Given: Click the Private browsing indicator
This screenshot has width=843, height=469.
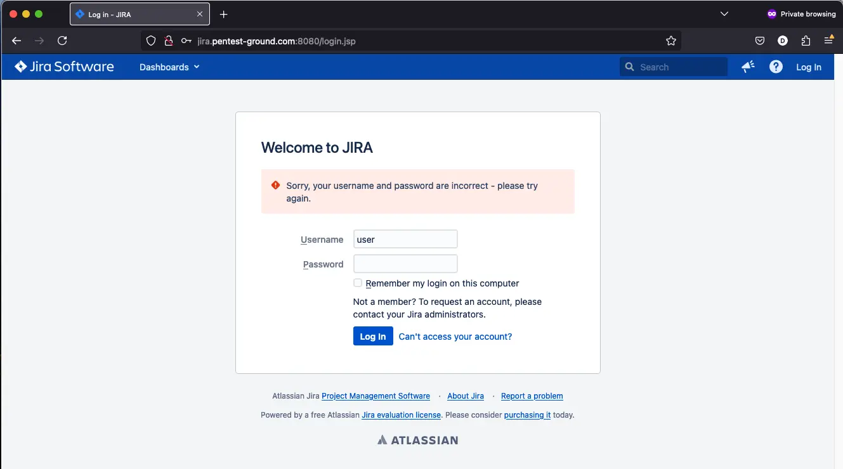Looking at the screenshot, I should (801, 14).
